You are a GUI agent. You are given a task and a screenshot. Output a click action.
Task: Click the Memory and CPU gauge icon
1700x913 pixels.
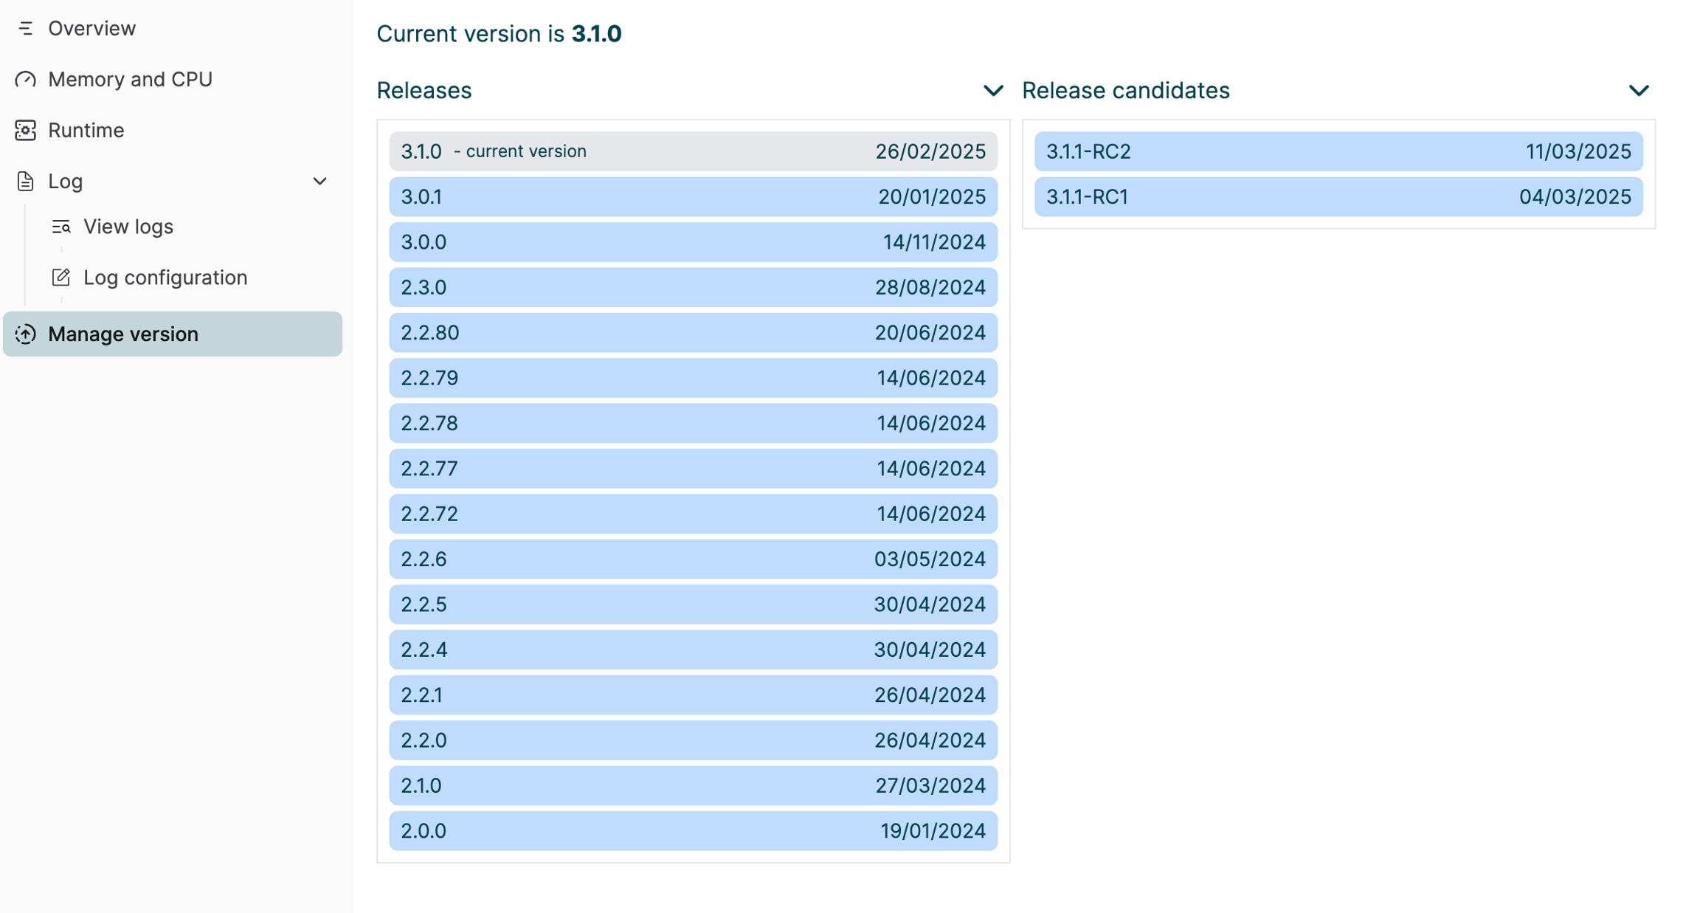pyautogui.click(x=26, y=80)
